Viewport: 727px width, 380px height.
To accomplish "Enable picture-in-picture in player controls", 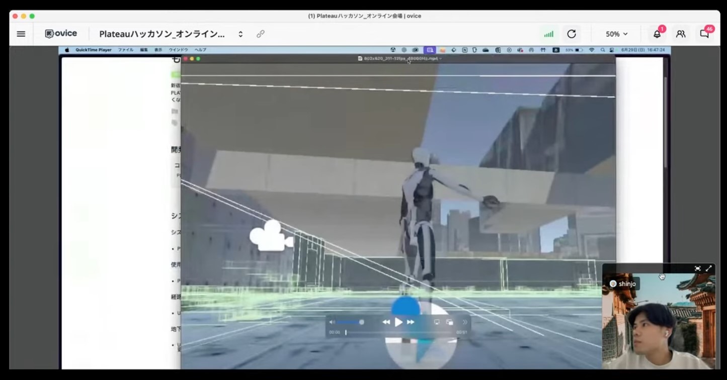I will coord(450,322).
